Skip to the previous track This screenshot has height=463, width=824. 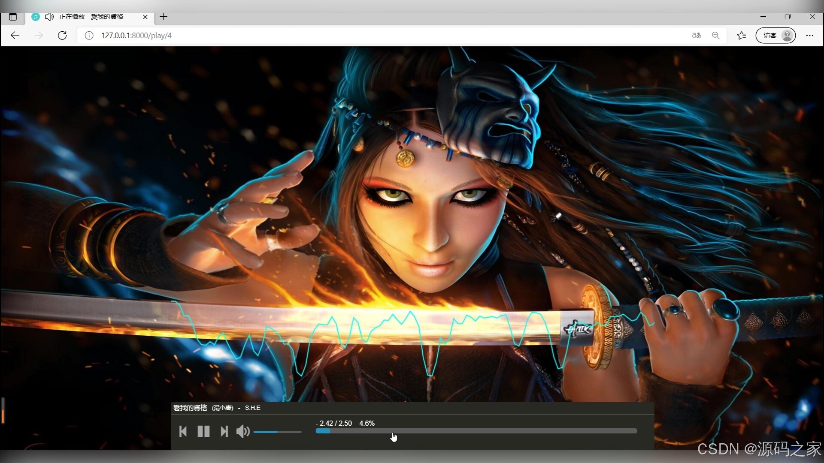coord(183,431)
